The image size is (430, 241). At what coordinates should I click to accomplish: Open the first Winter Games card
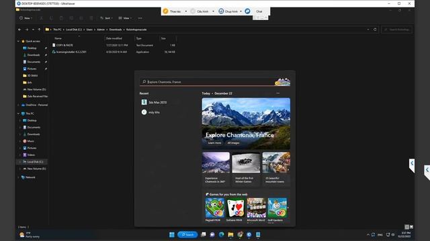point(246,169)
